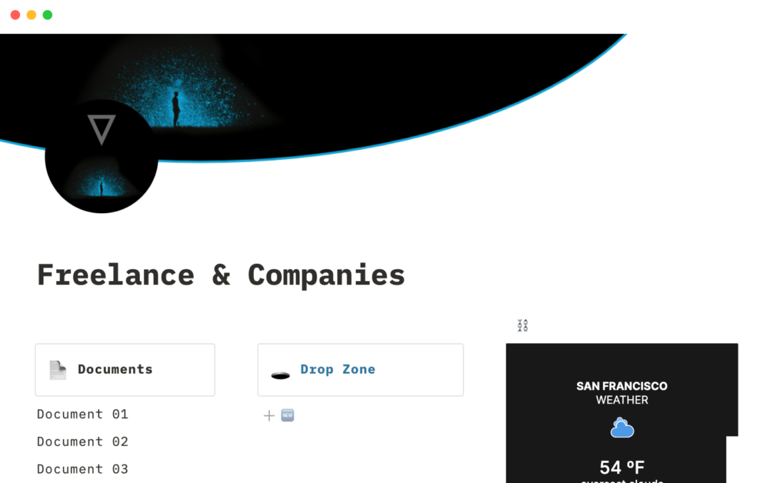773x483 pixels.
Task: Click the red close window button
Action: (x=15, y=15)
